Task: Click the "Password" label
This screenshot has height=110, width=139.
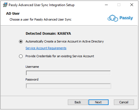Action: click(x=32, y=79)
